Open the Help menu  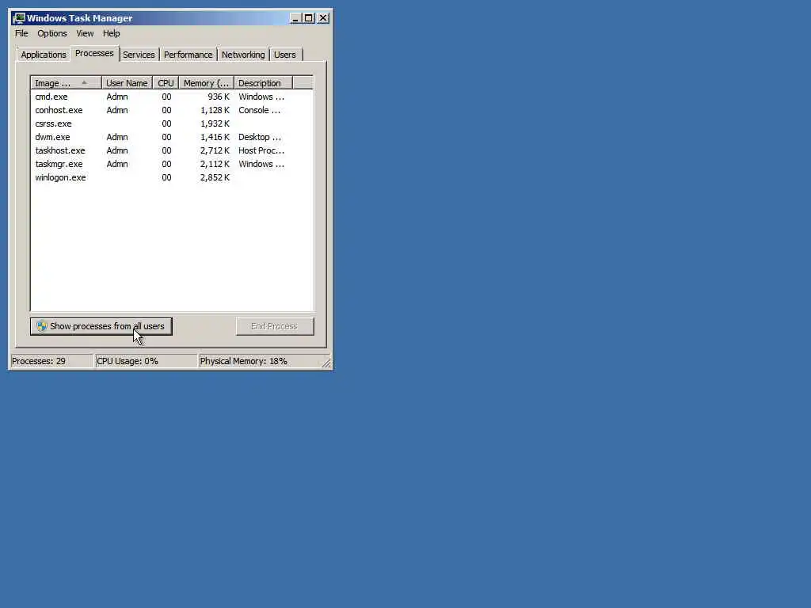(111, 33)
